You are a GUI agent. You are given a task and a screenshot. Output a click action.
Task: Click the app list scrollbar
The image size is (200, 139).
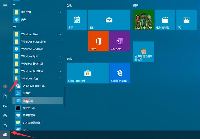pos(65,97)
